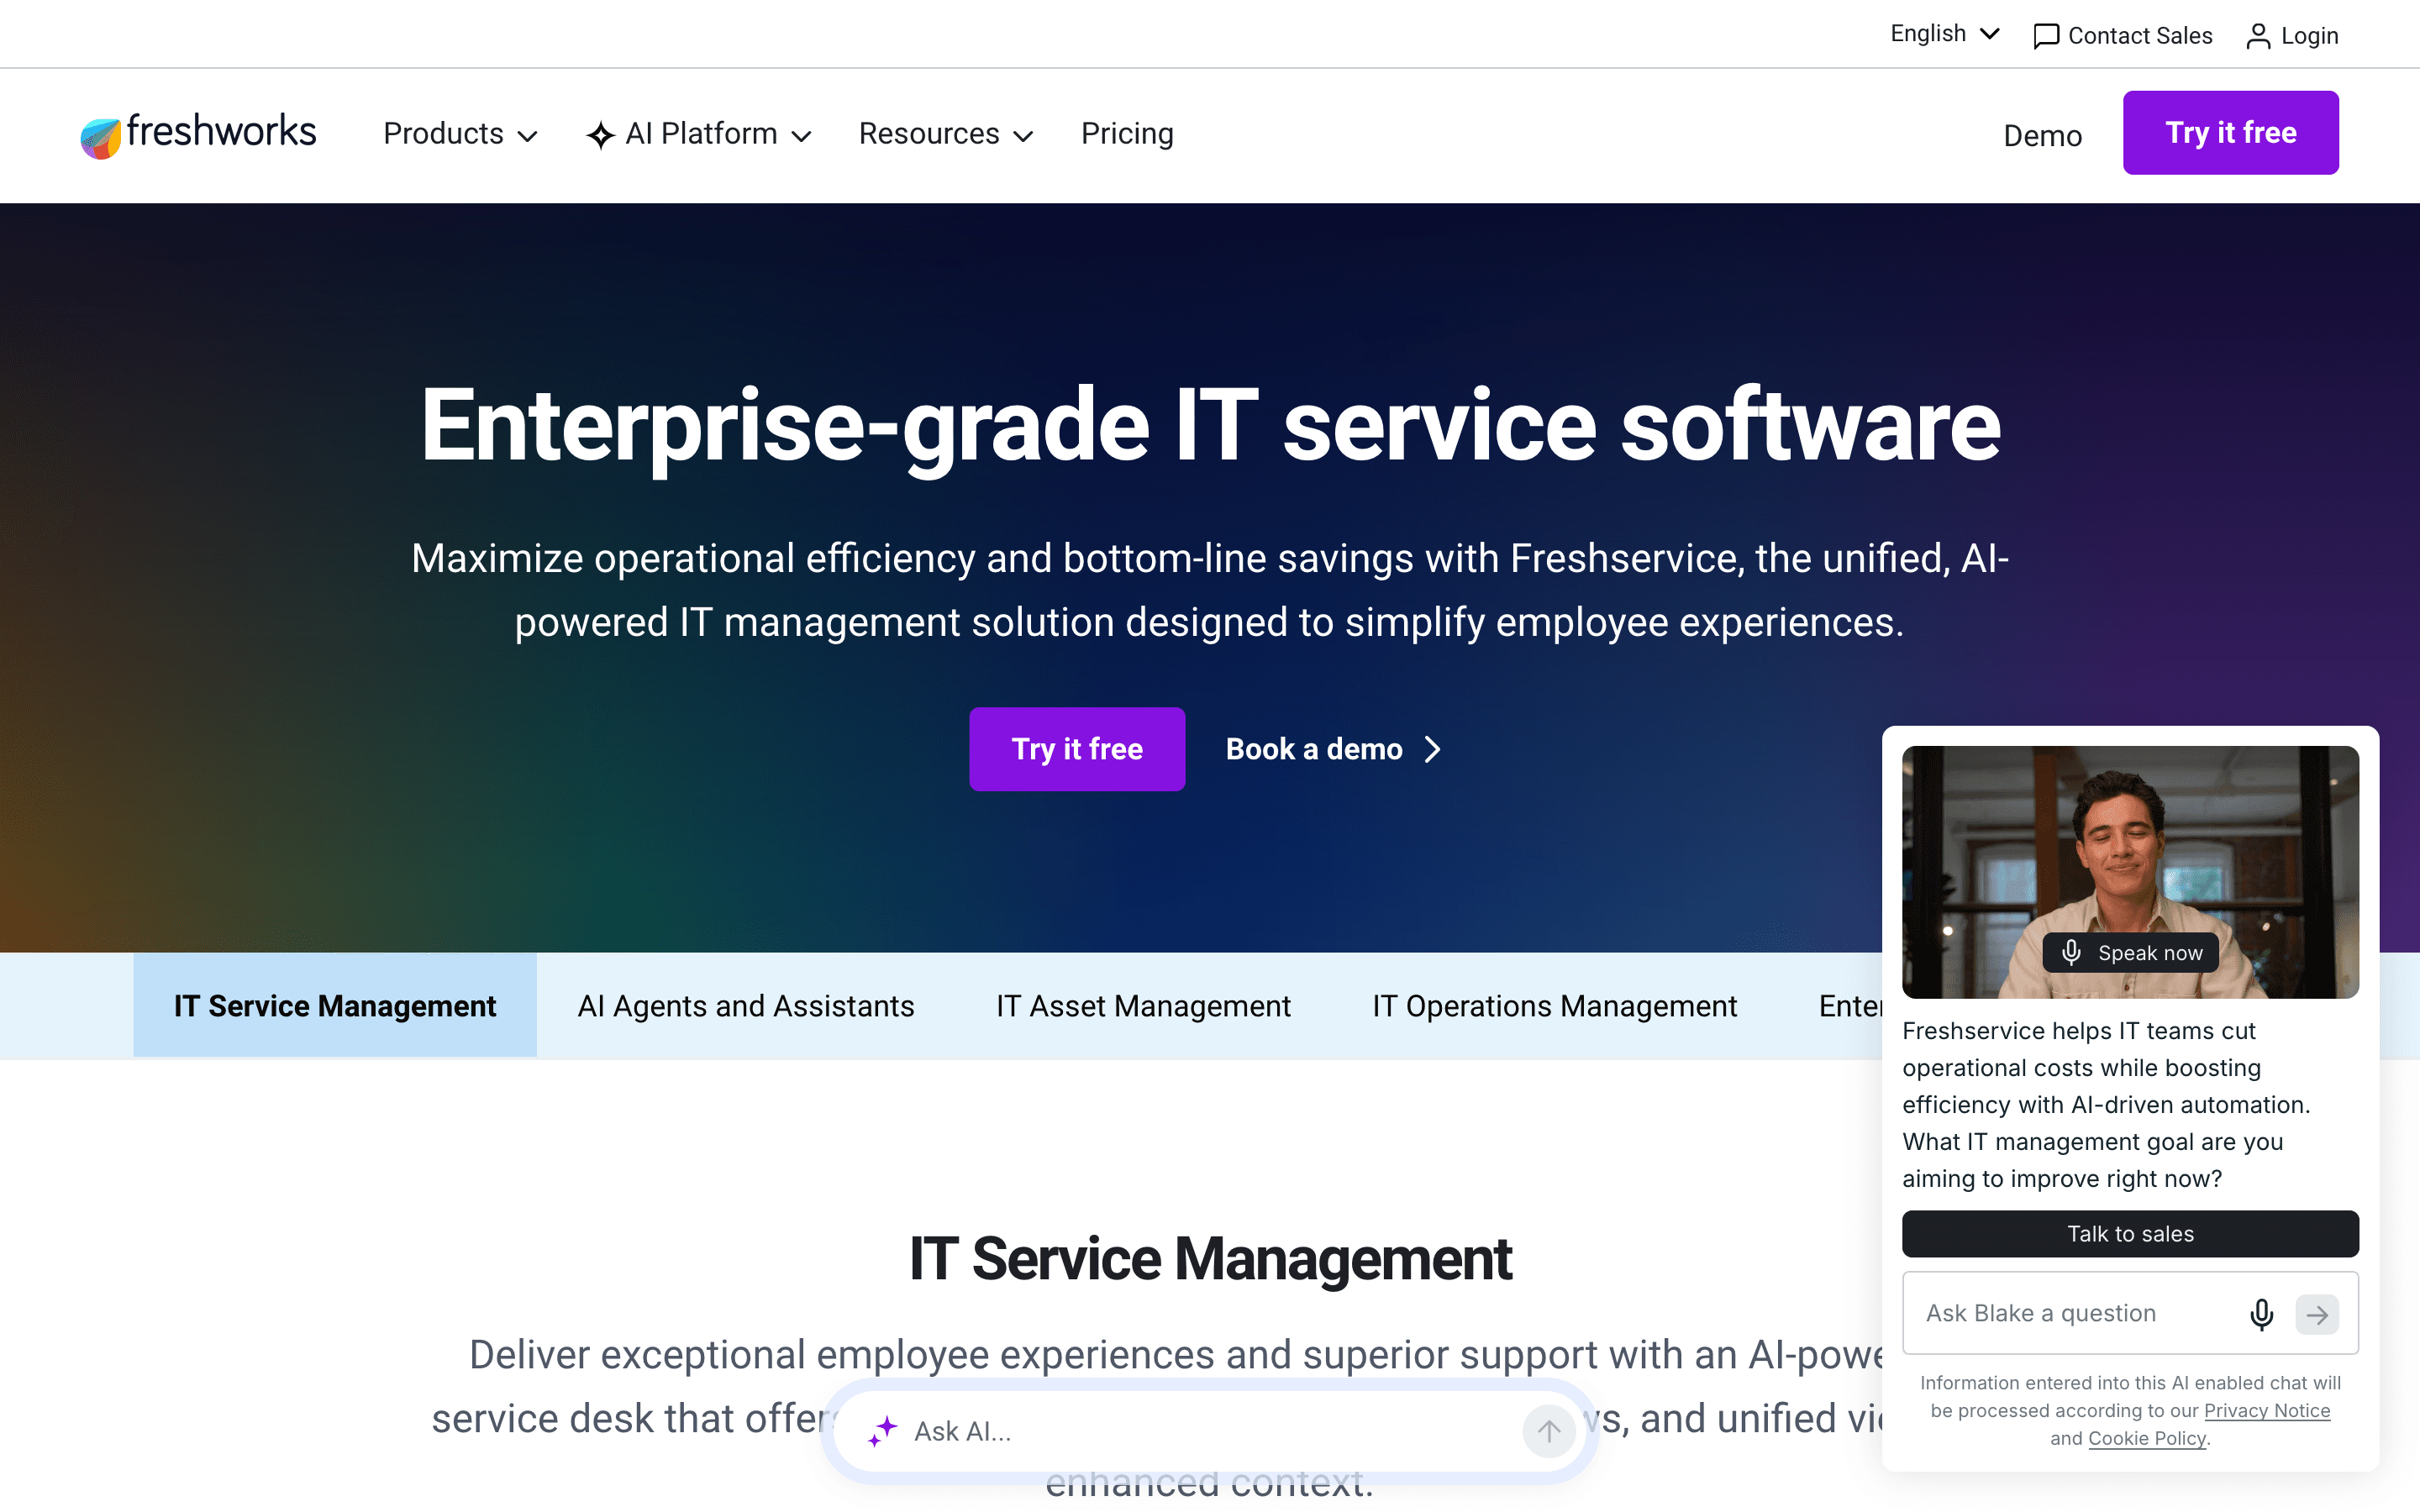Expand the Products menu
2420x1512 pixels.
[461, 134]
